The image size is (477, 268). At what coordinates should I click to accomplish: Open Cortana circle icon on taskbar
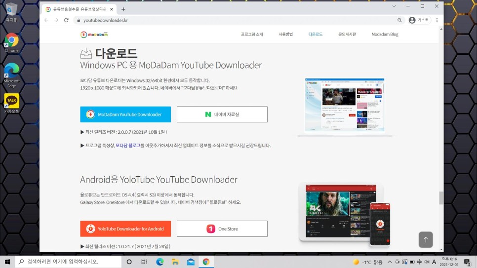(129, 262)
